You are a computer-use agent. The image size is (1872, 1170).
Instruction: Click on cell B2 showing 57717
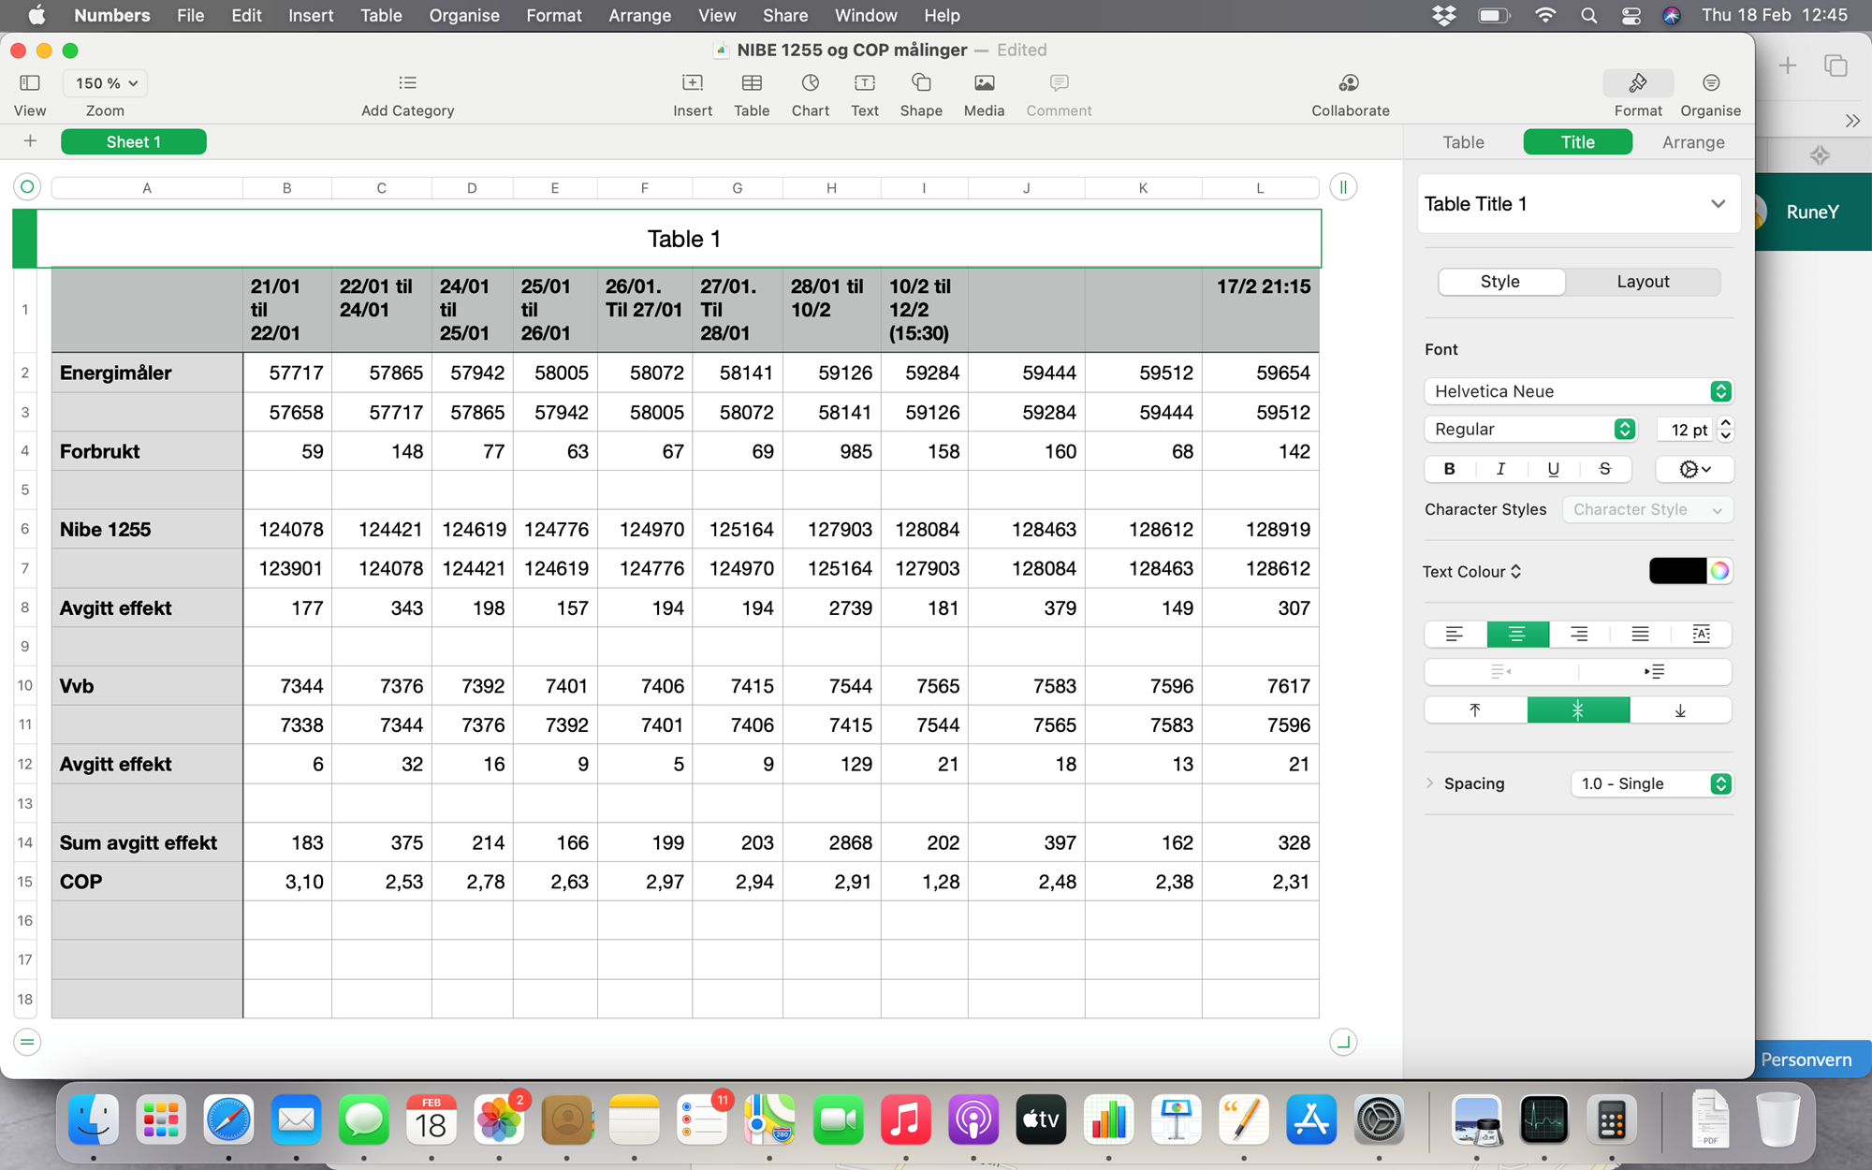pyautogui.click(x=287, y=373)
